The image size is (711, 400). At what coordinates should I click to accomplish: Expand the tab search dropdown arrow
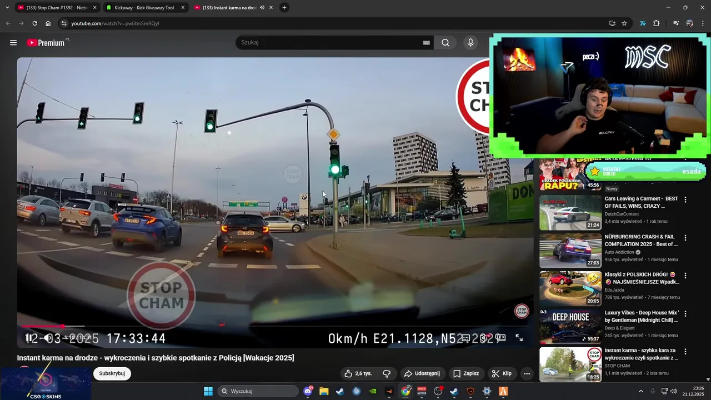click(x=7, y=8)
